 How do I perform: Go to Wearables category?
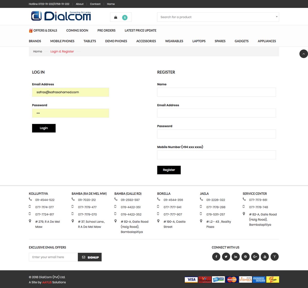(174, 41)
